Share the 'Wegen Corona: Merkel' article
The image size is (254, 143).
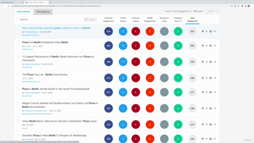tap(206, 108)
